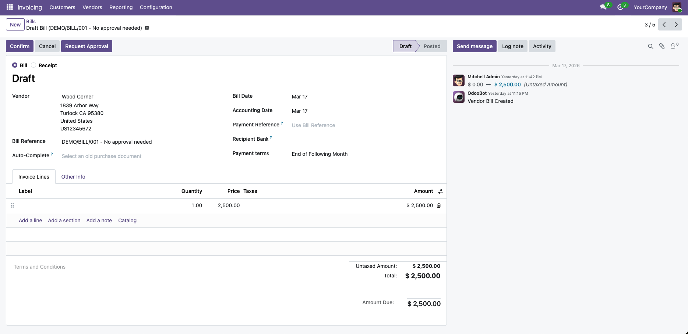Open the Vendors menu
Image resolution: width=688 pixels, height=334 pixels.
[x=92, y=7]
